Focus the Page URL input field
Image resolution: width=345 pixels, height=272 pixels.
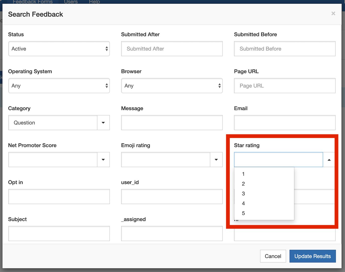285,85
